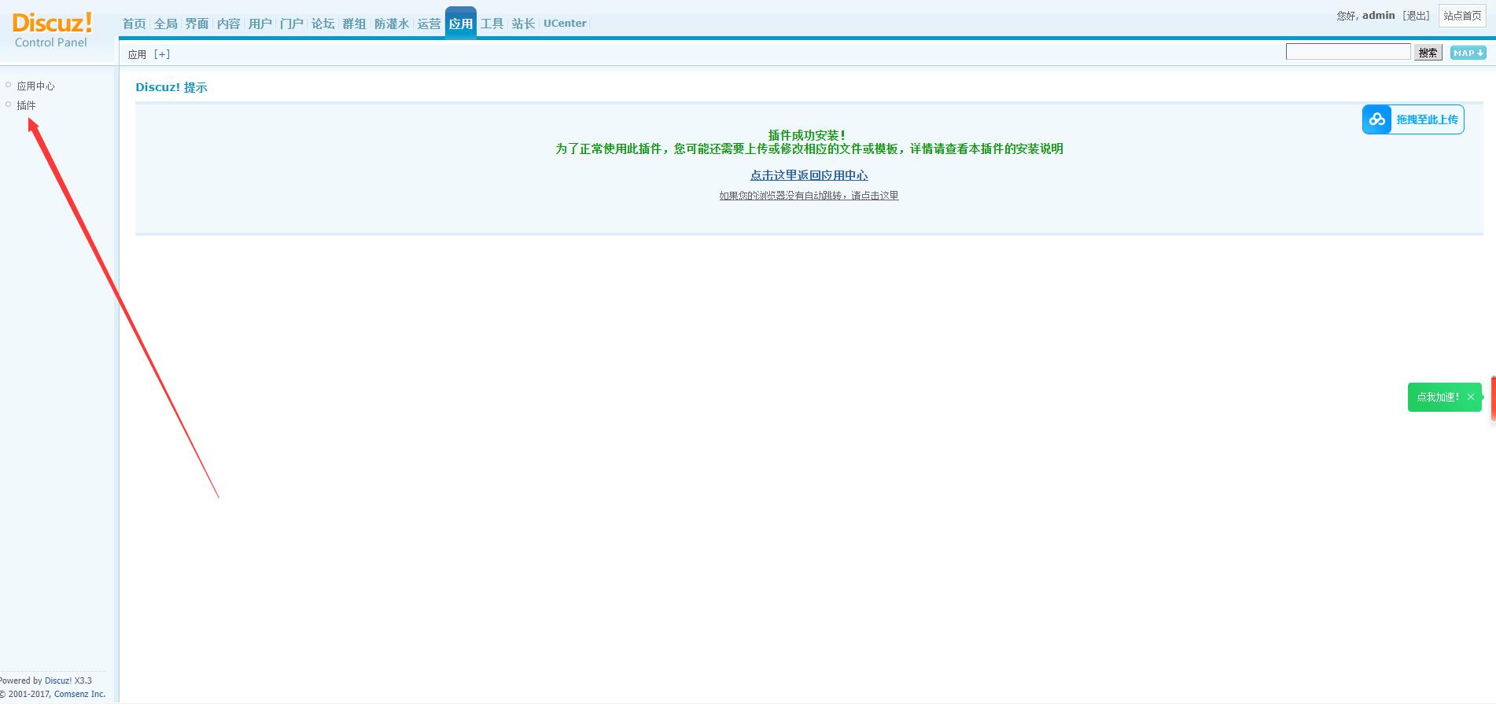Open the 论坛 menu tab
1496x708 pixels.
[x=323, y=24]
